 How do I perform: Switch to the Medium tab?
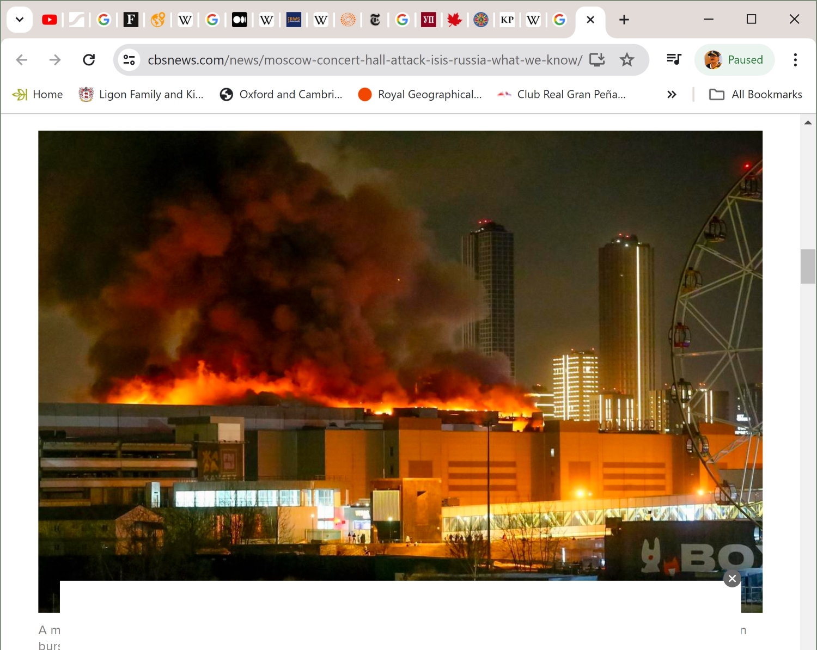pyautogui.click(x=239, y=20)
